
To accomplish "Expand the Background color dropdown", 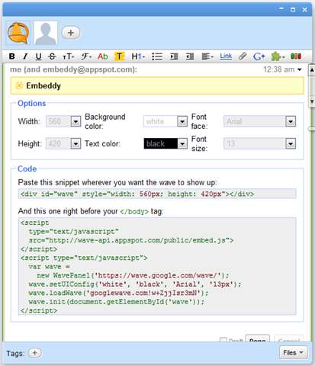I will 182,121.
